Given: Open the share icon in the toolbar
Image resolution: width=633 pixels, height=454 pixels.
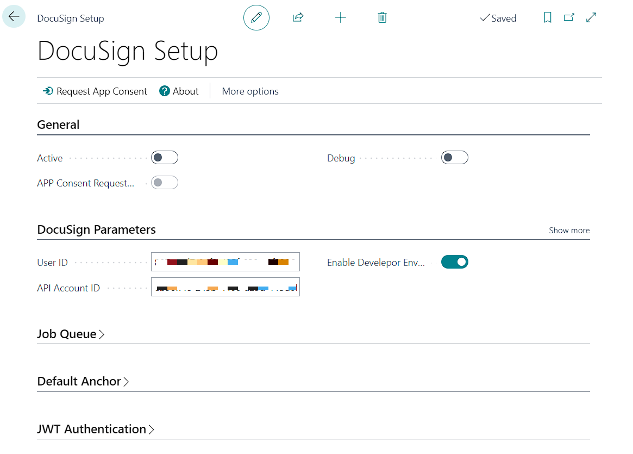Looking at the screenshot, I should pos(298,17).
